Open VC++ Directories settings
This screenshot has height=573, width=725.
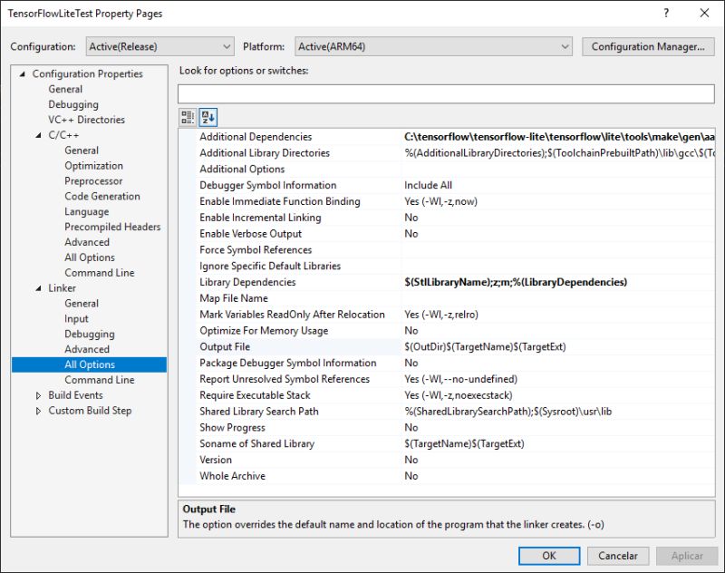(87, 119)
